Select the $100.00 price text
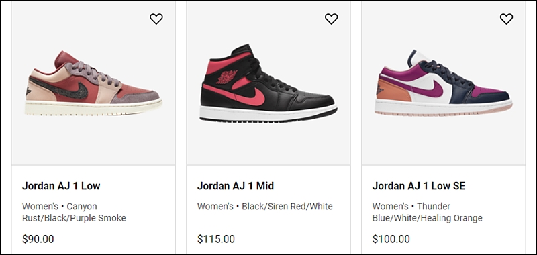537x255 pixels. 391,239
